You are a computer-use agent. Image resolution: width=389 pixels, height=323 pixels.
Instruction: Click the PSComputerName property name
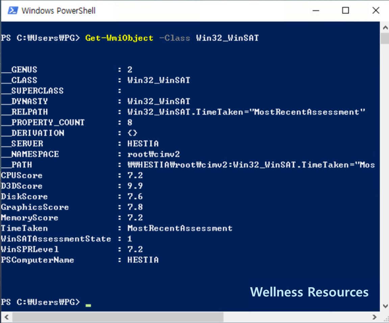[x=37, y=260]
